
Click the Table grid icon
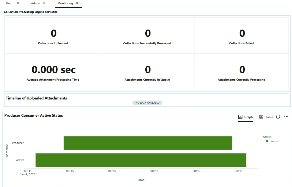coord(261,117)
